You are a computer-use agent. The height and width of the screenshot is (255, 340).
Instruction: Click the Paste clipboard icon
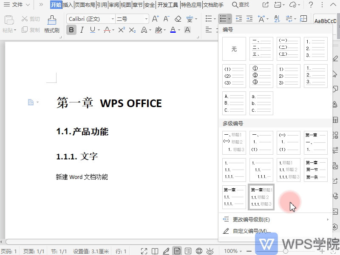[9, 20]
